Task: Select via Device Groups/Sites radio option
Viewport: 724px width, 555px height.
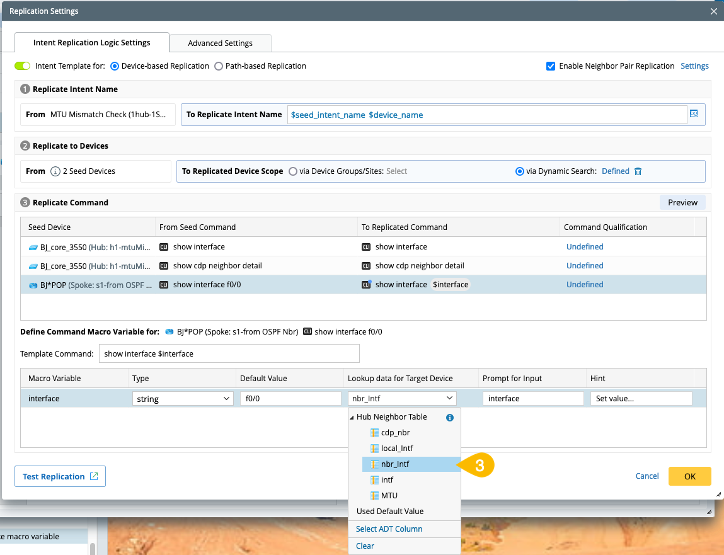Action: [x=292, y=171]
